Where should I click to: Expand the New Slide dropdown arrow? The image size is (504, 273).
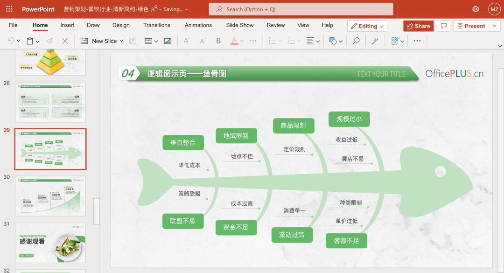[121, 41]
